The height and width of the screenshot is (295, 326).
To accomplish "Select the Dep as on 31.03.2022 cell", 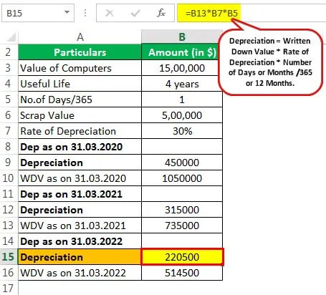I will point(80,241).
